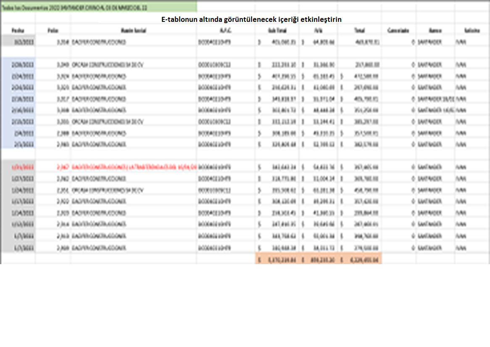Viewport: 490px width, 347px height.
Task: Select the red-text company name in the highlighted row
Action: tap(134, 167)
